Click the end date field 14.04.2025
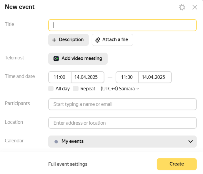Image resolution: width=203 pixels, height=174 pixels. pyautogui.click(x=155, y=77)
